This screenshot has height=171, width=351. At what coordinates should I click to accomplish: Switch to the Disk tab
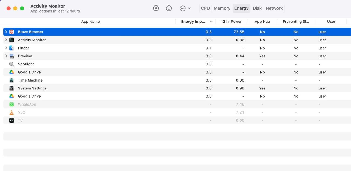coord(257,8)
